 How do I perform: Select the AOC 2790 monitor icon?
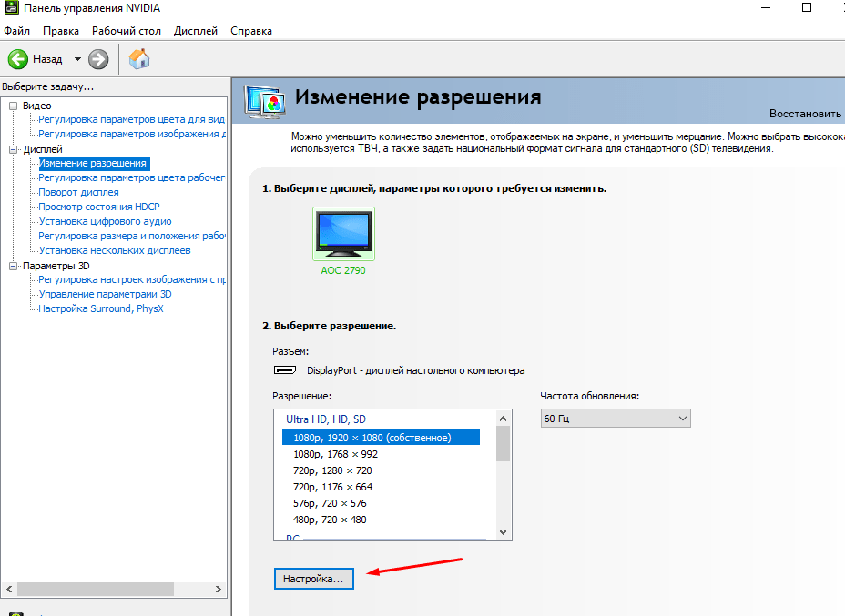click(x=343, y=234)
